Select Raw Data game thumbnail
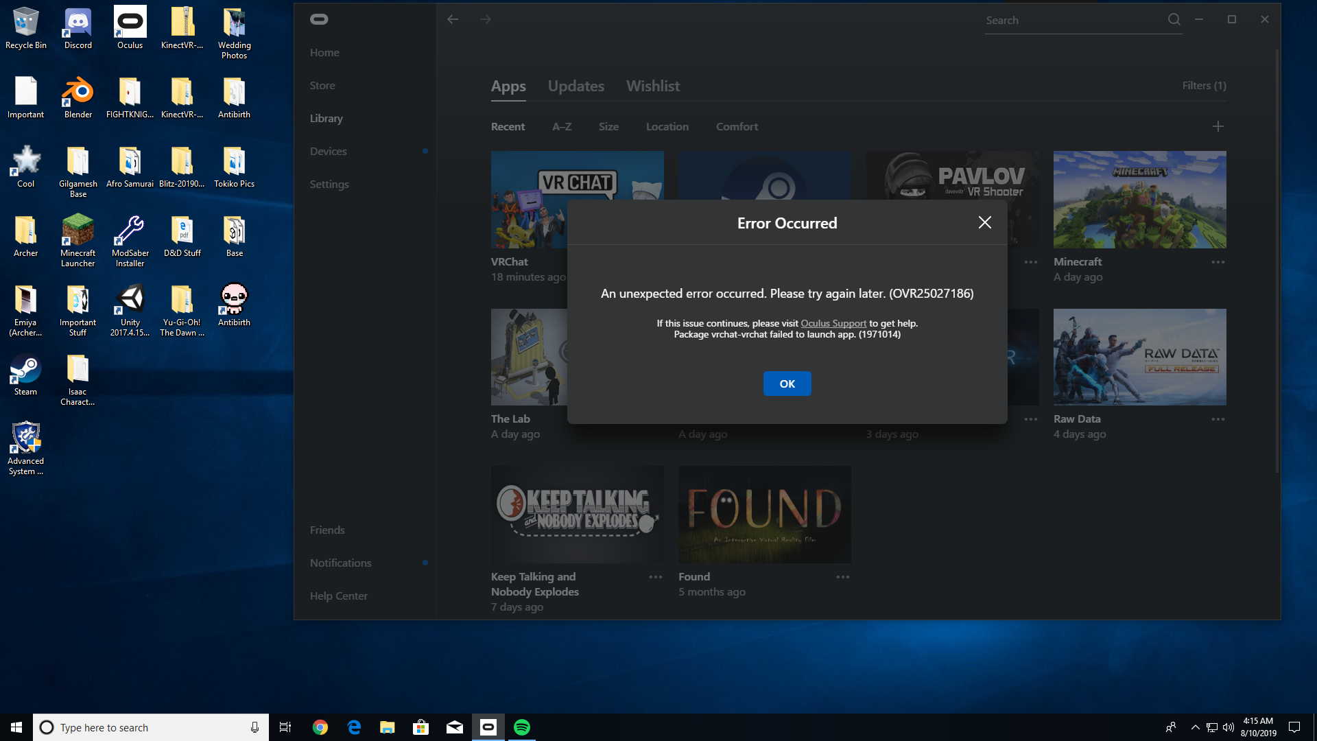The image size is (1317, 741). click(x=1140, y=357)
